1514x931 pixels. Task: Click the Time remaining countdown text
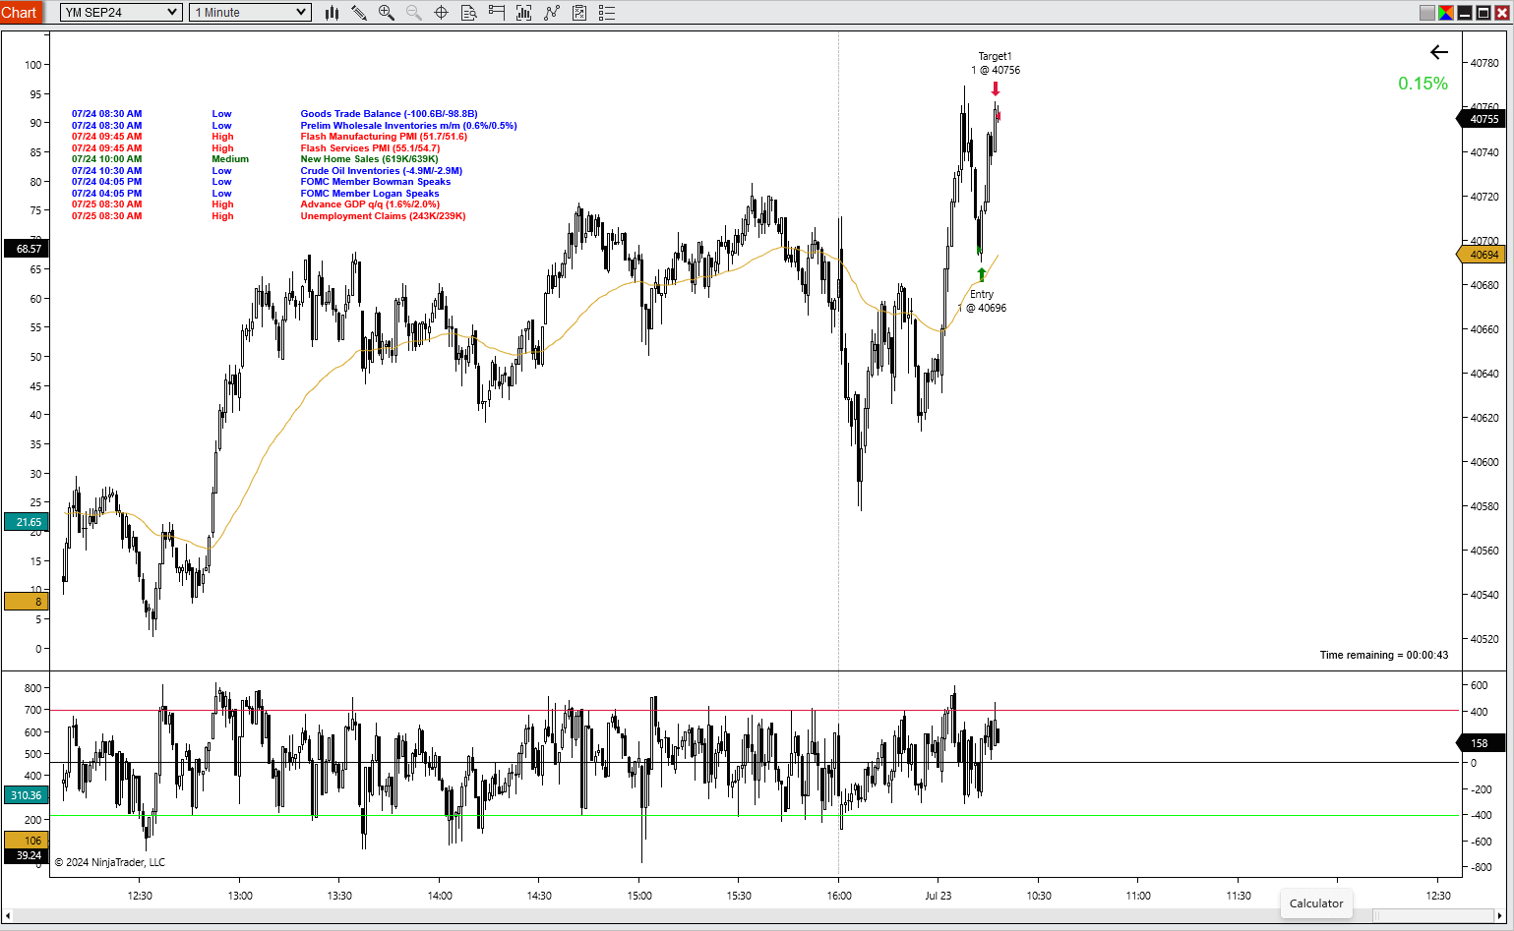pyautogui.click(x=1384, y=655)
